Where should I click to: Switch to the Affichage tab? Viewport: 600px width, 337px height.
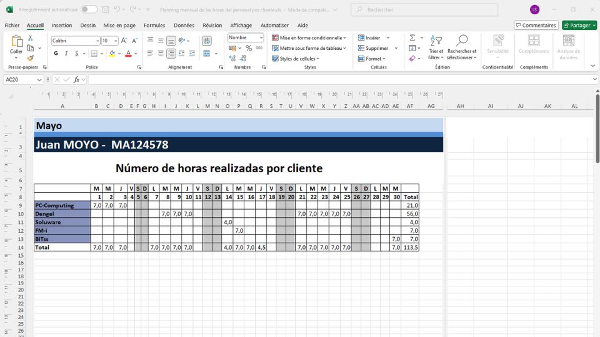pos(241,25)
